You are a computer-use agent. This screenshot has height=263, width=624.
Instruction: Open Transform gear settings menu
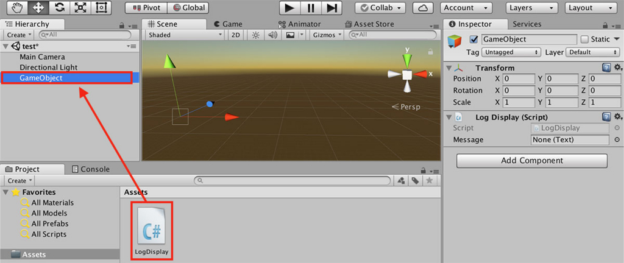[x=618, y=68]
